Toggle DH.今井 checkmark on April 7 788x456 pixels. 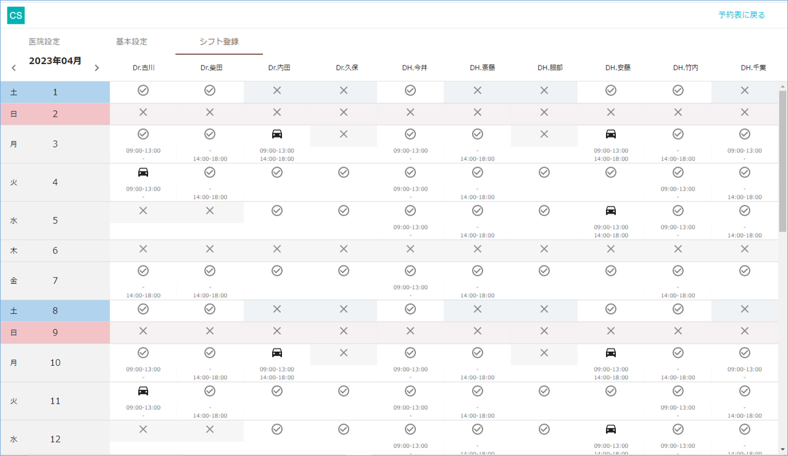(410, 271)
